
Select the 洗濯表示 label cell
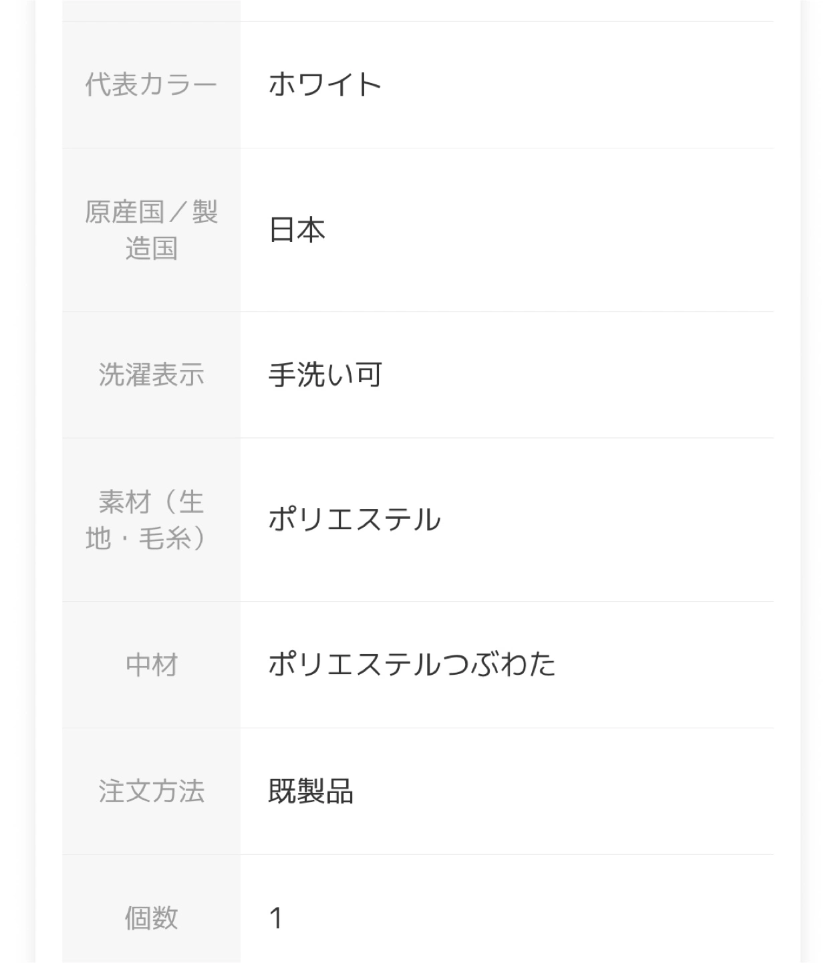151,374
